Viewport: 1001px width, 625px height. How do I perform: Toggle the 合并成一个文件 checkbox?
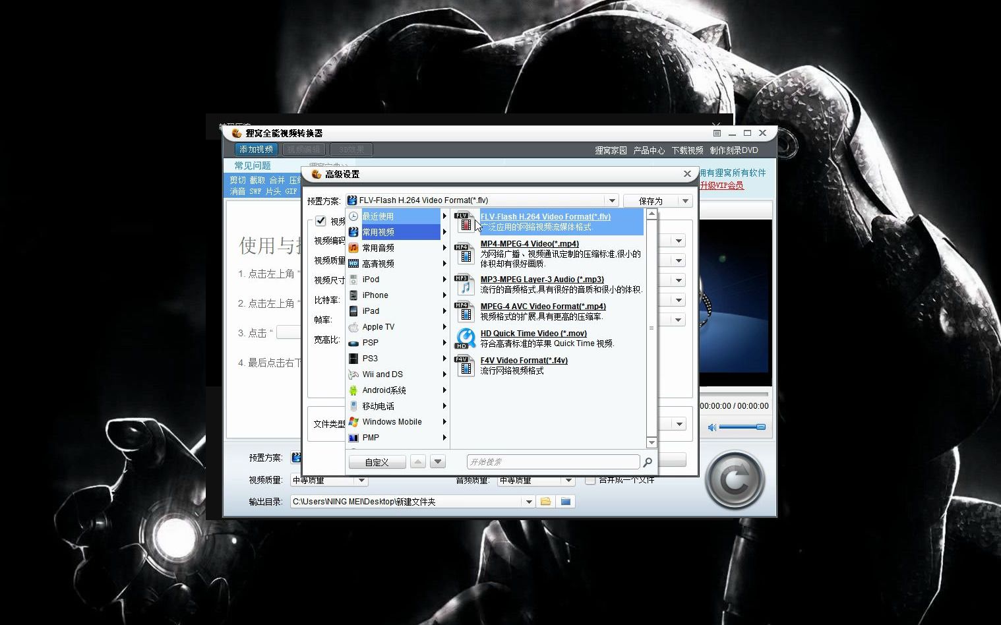click(590, 480)
